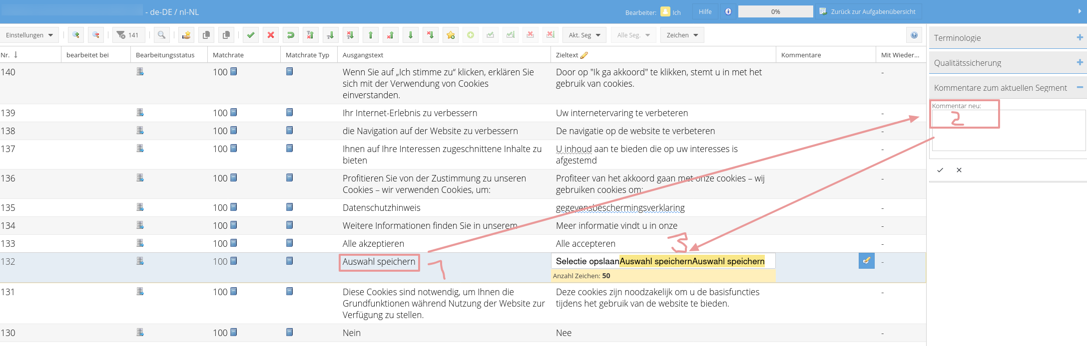The image size is (1087, 346).
Task: Sort by the Matchrate column header
Action: [x=228, y=55]
